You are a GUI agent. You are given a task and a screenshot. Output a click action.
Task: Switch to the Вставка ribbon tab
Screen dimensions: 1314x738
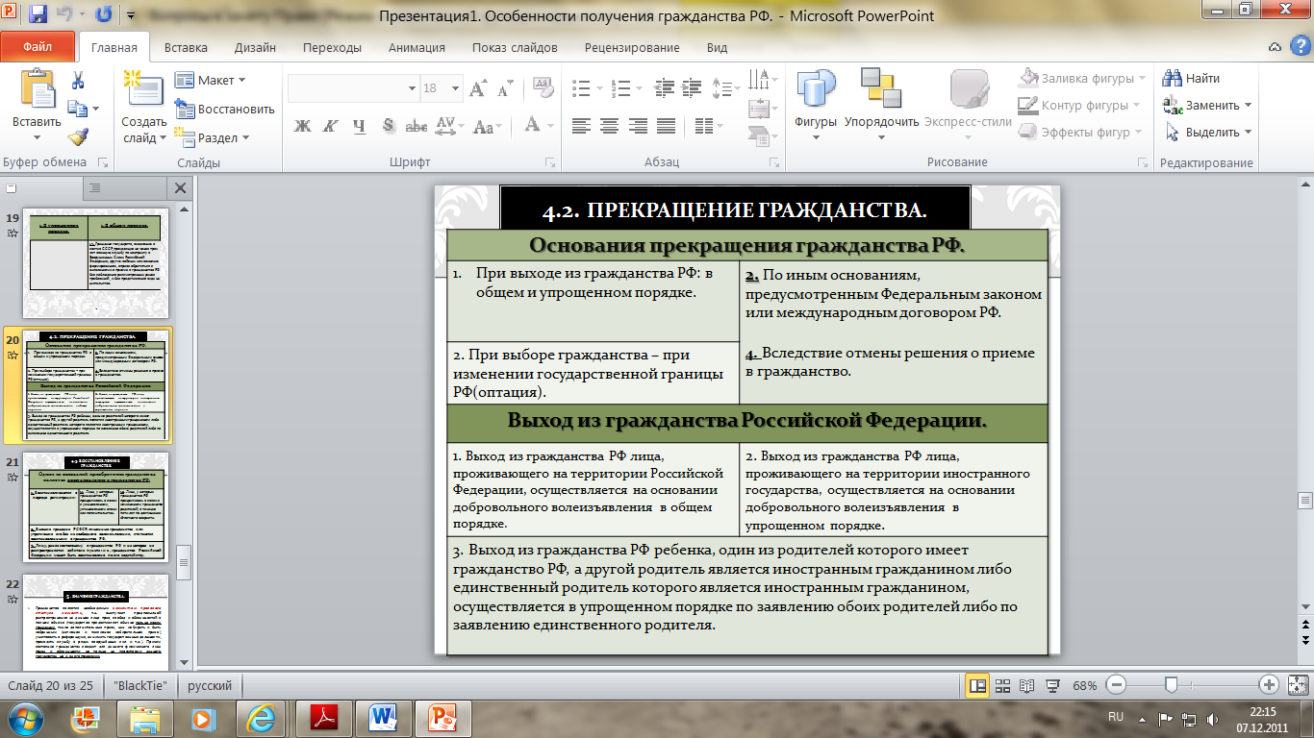186,48
